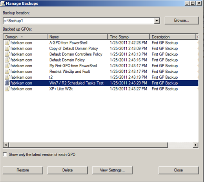Click the Delete button
This screenshot has width=204, height=182.
(x=67, y=170)
